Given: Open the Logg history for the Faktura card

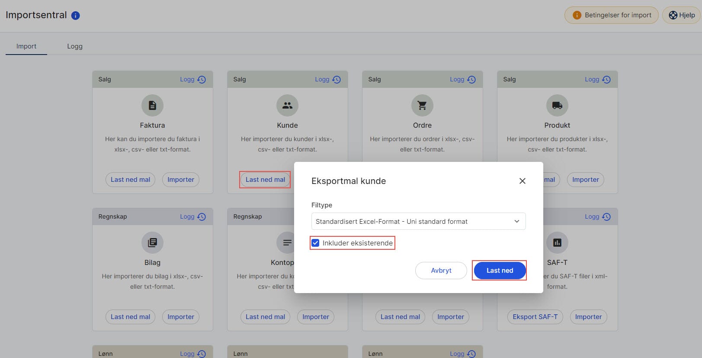Looking at the screenshot, I should (192, 80).
